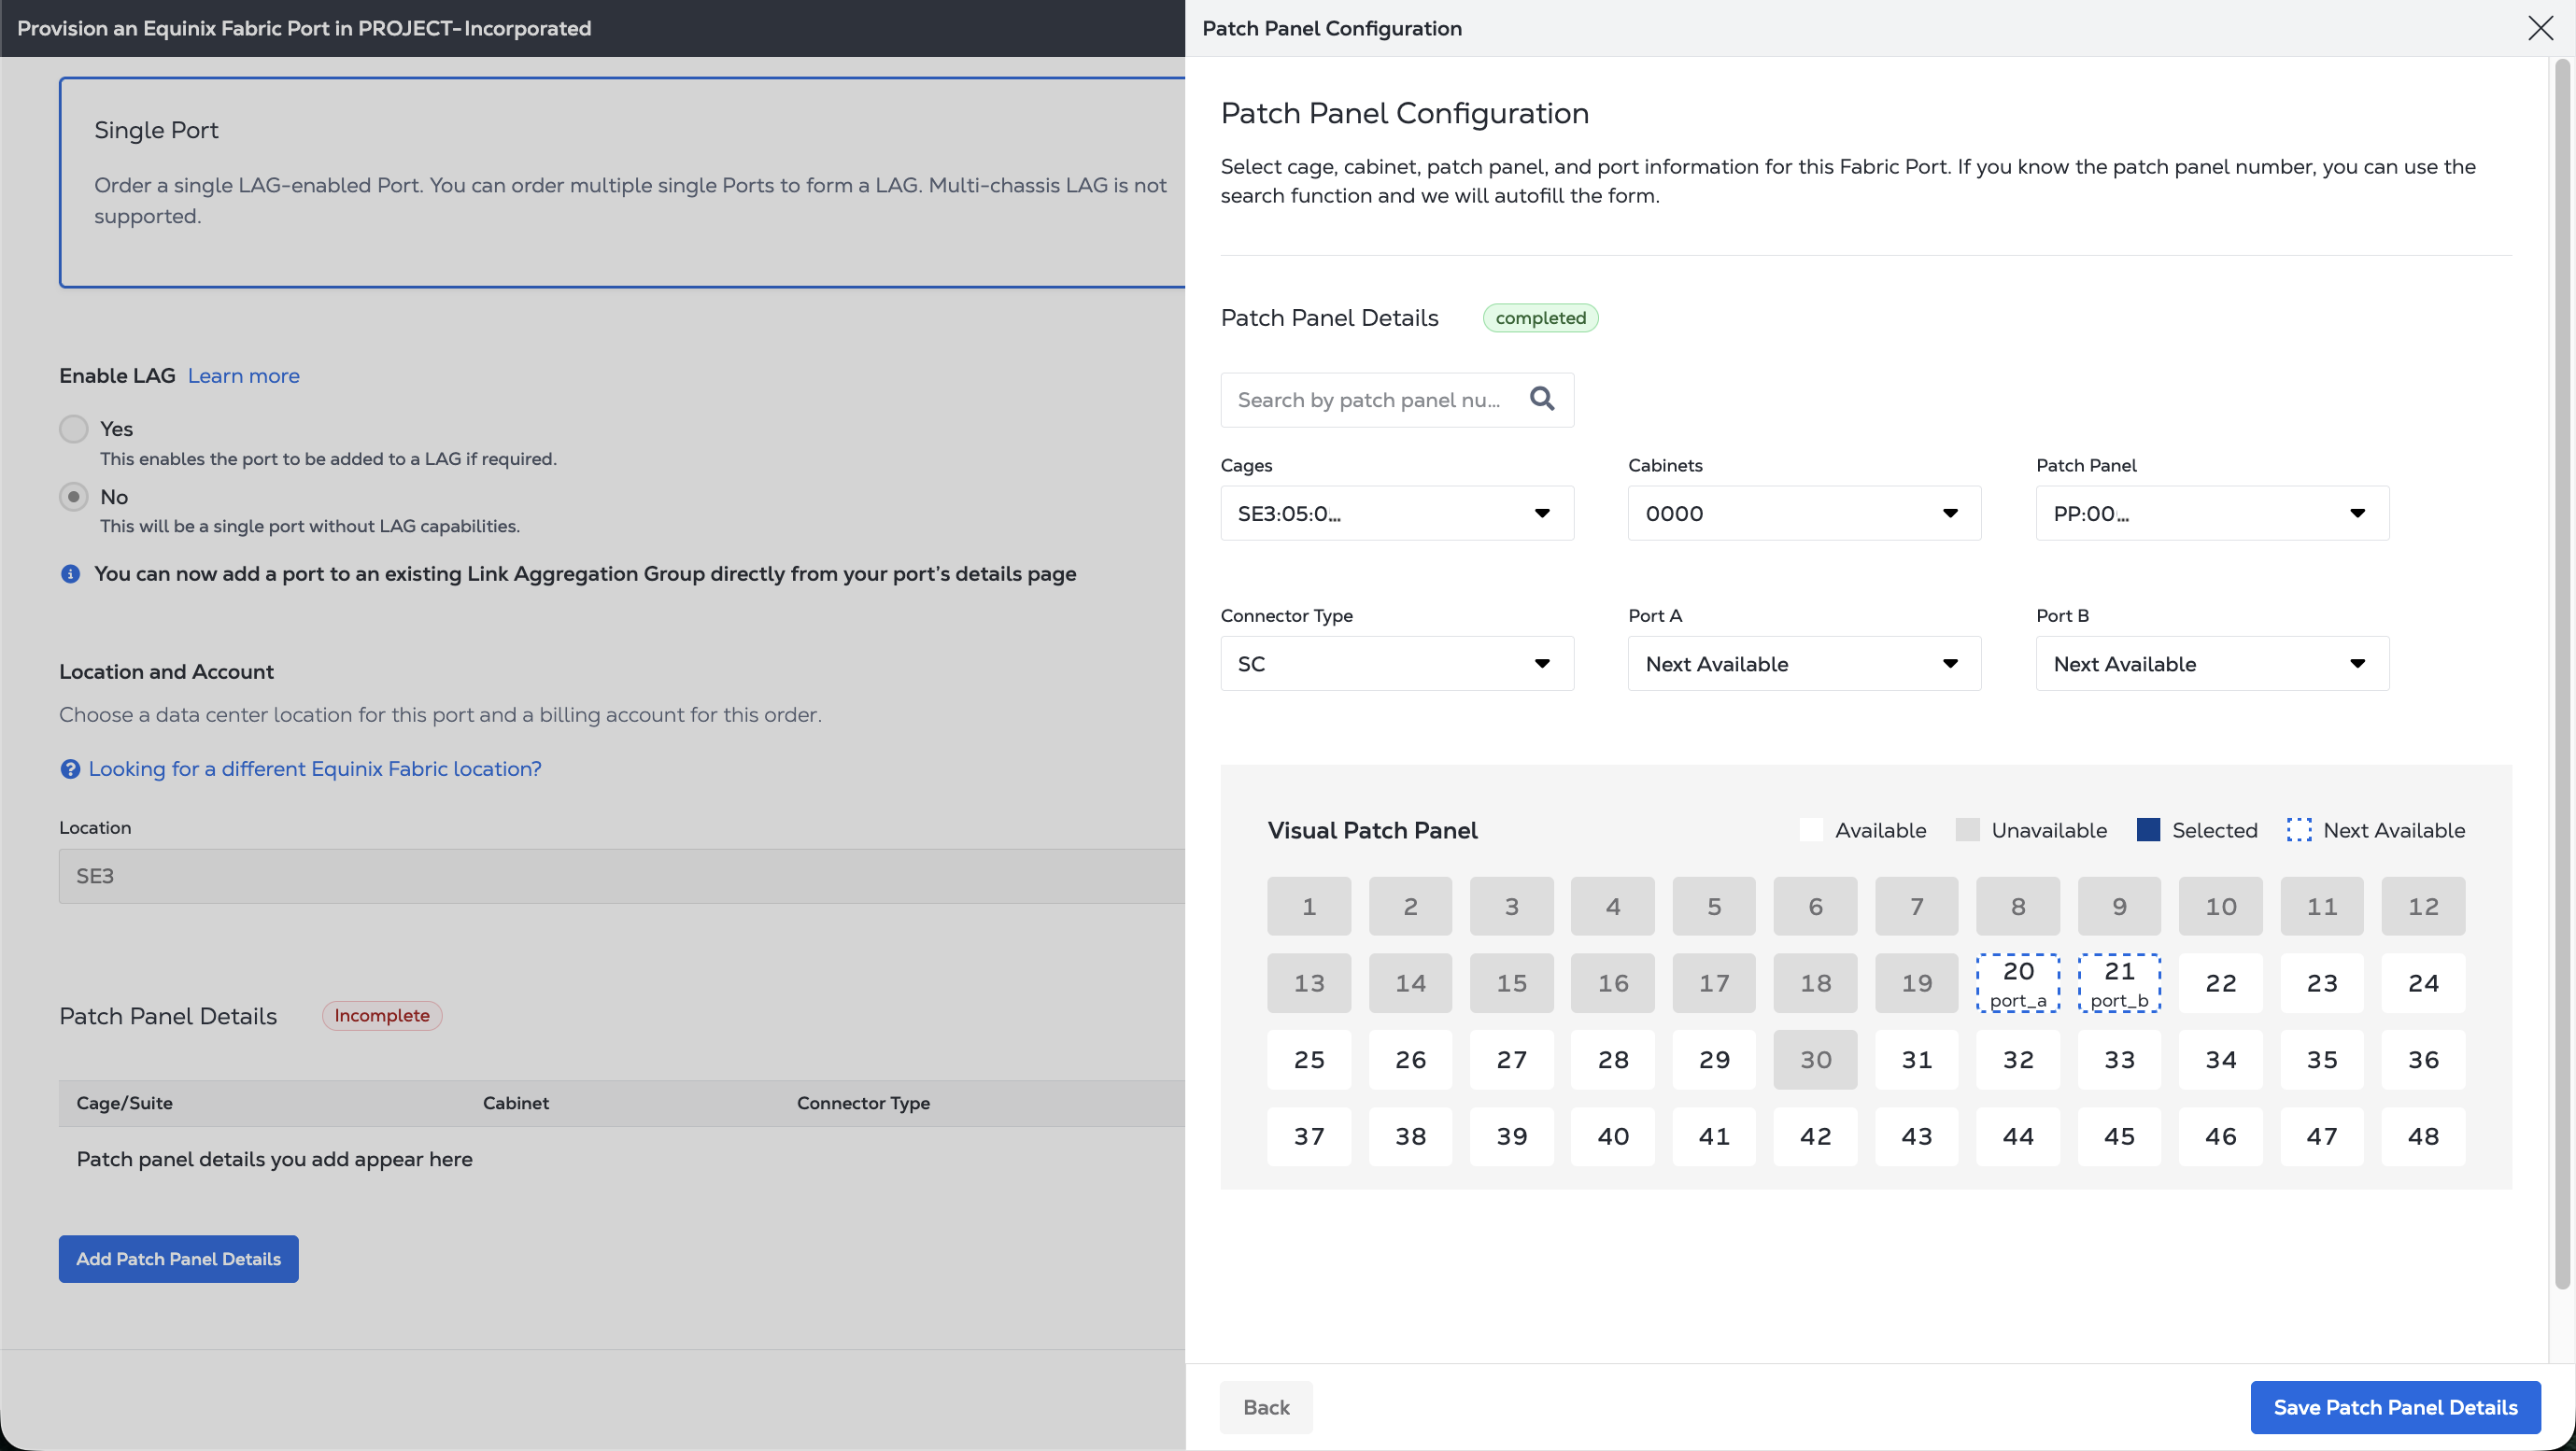
Task: Open the Connector Type dropdown showing SC
Action: [x=1396, y=664]
